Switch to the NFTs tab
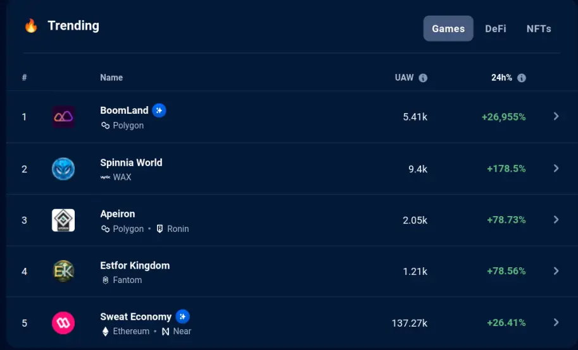This screenshot has width=578, height=350. [x=539, y=28]
